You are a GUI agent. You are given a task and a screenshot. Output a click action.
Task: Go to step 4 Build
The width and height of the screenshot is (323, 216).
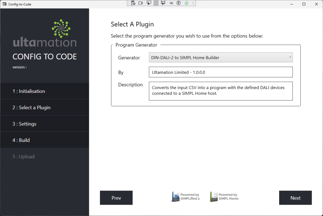pyautogui.click(x=45, y=140)
